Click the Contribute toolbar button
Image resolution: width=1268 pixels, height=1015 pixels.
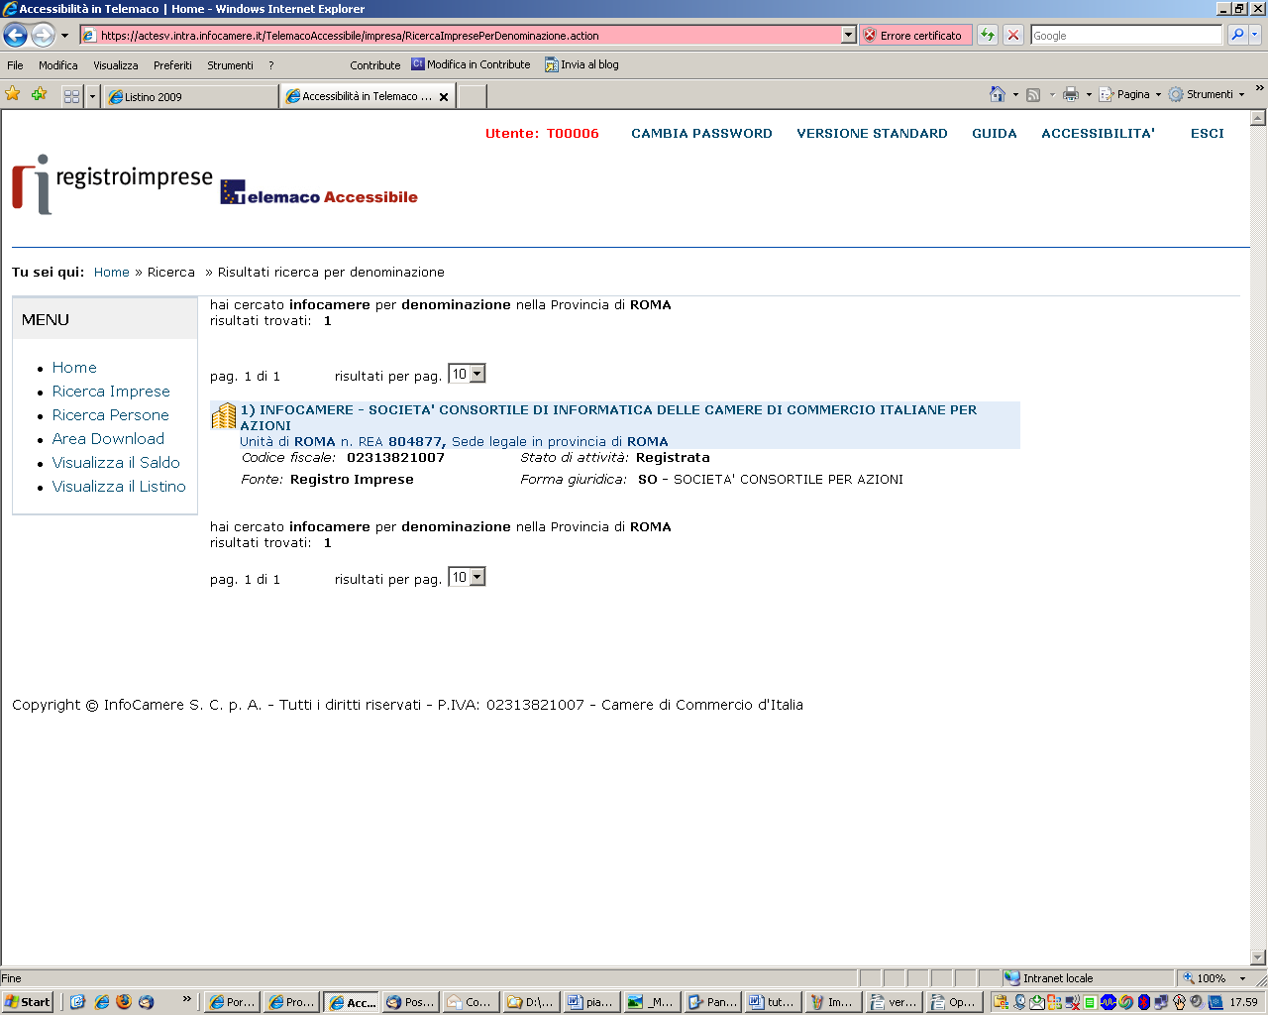[x=375, y=65]
